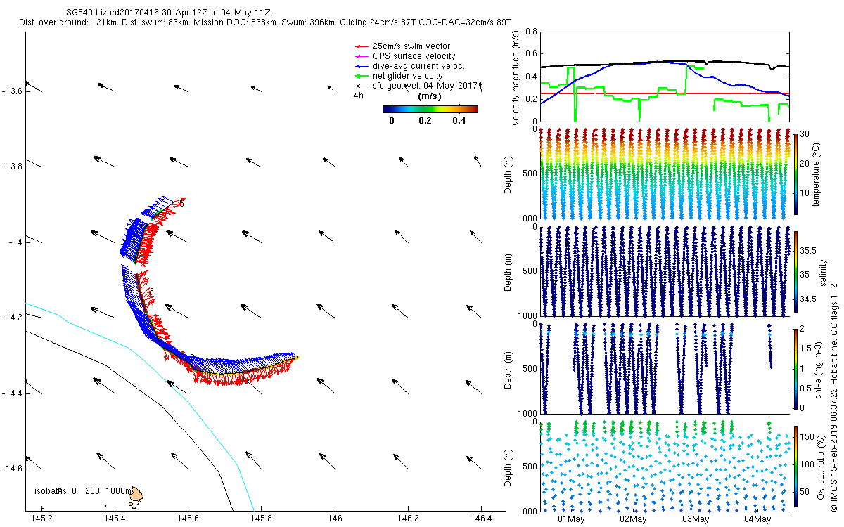Click the 04May tick on the time axis
The image size is (844, 527).
coord(757,519)
